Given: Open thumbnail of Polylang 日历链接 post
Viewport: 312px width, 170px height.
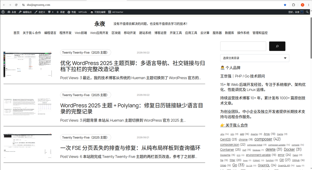Looking at the screenshot, I should [x=28, y=106].
